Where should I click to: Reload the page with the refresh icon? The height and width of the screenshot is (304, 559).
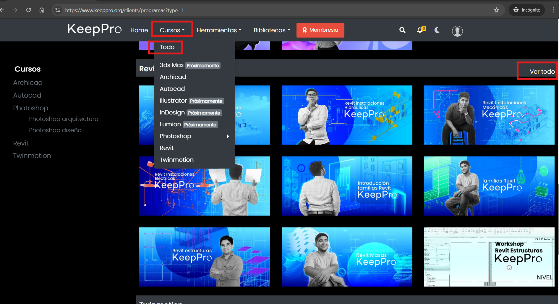[x=28, y=10]
